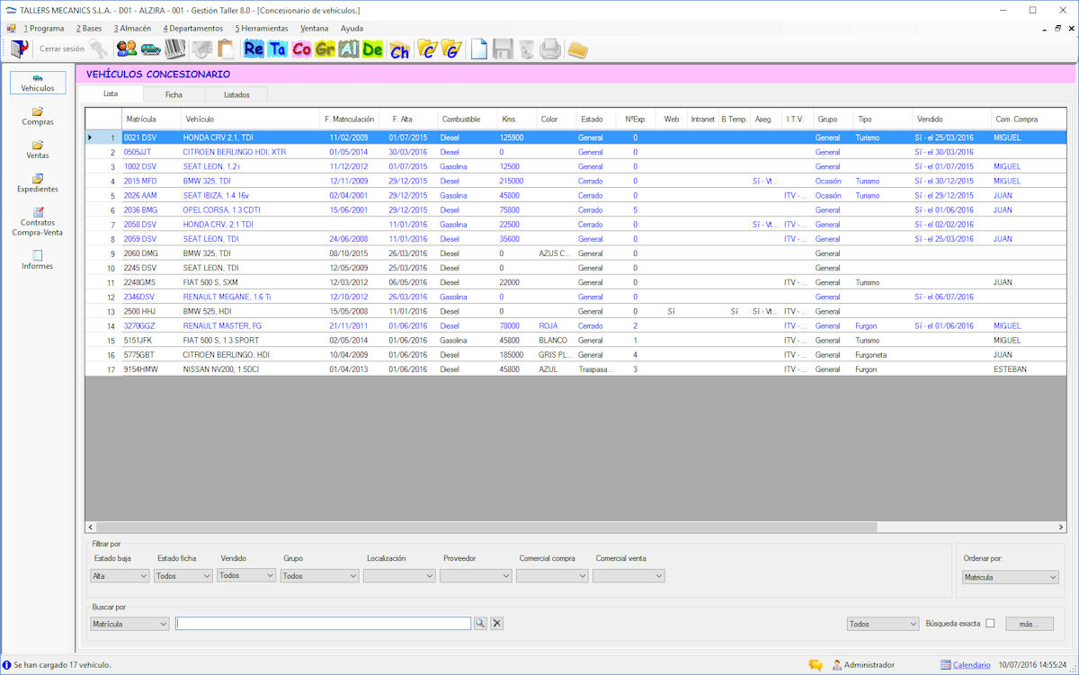Click Administrador in the status bar

click(869, 665)
